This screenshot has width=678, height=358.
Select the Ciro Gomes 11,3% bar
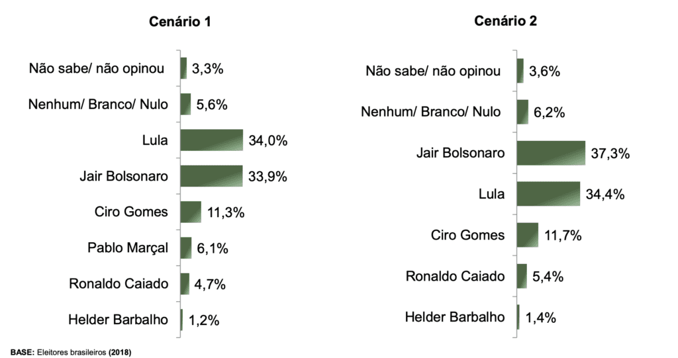(x=191, y=212)
